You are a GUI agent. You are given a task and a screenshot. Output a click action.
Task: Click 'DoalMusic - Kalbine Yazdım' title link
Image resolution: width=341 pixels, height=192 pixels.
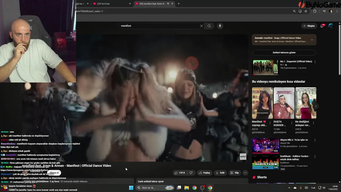click(295, 158)
